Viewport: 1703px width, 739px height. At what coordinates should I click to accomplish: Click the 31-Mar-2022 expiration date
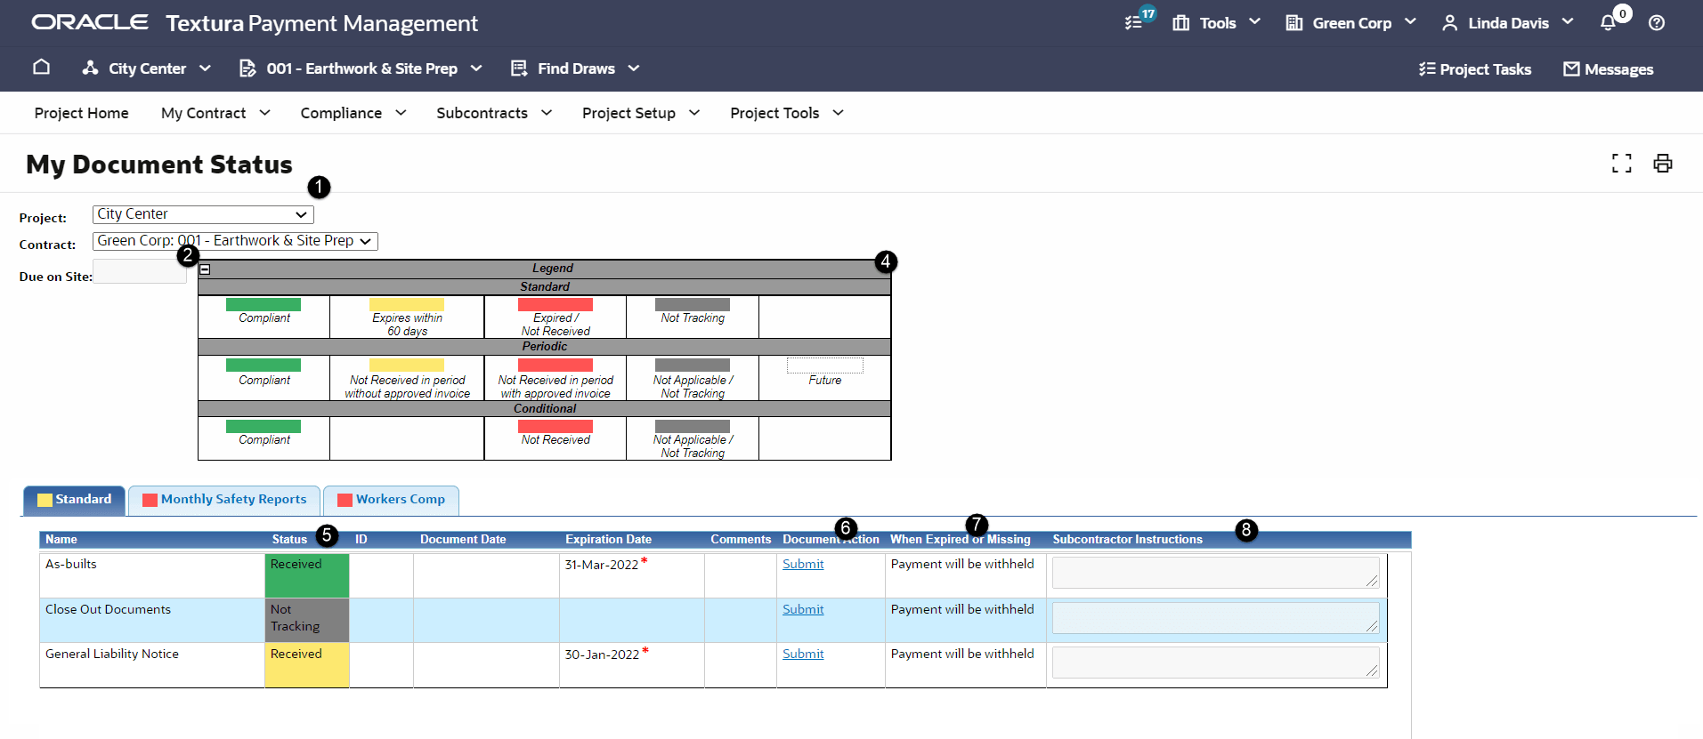pos(602,565)
